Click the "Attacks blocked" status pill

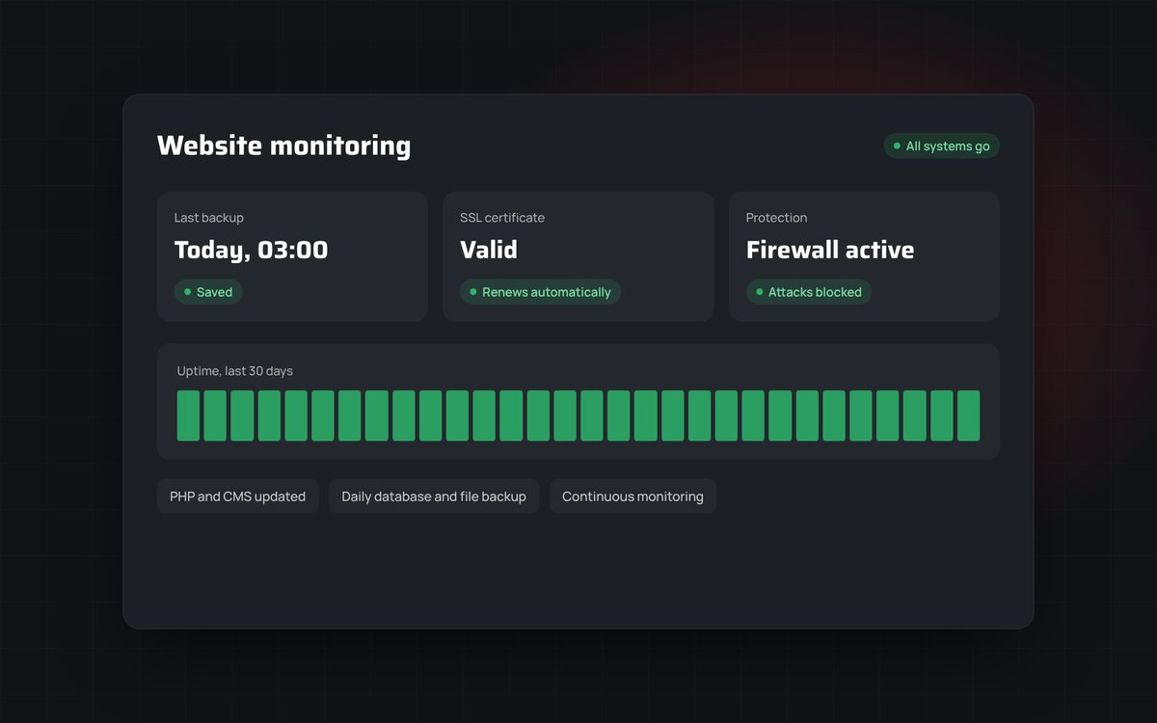coord(809,292)
